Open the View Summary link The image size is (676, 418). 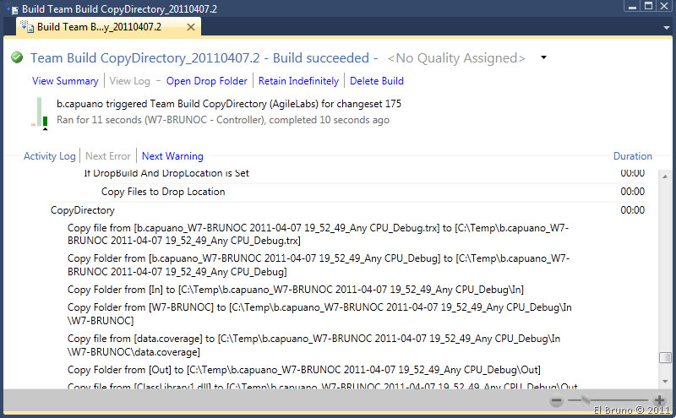tap(65, 81)
